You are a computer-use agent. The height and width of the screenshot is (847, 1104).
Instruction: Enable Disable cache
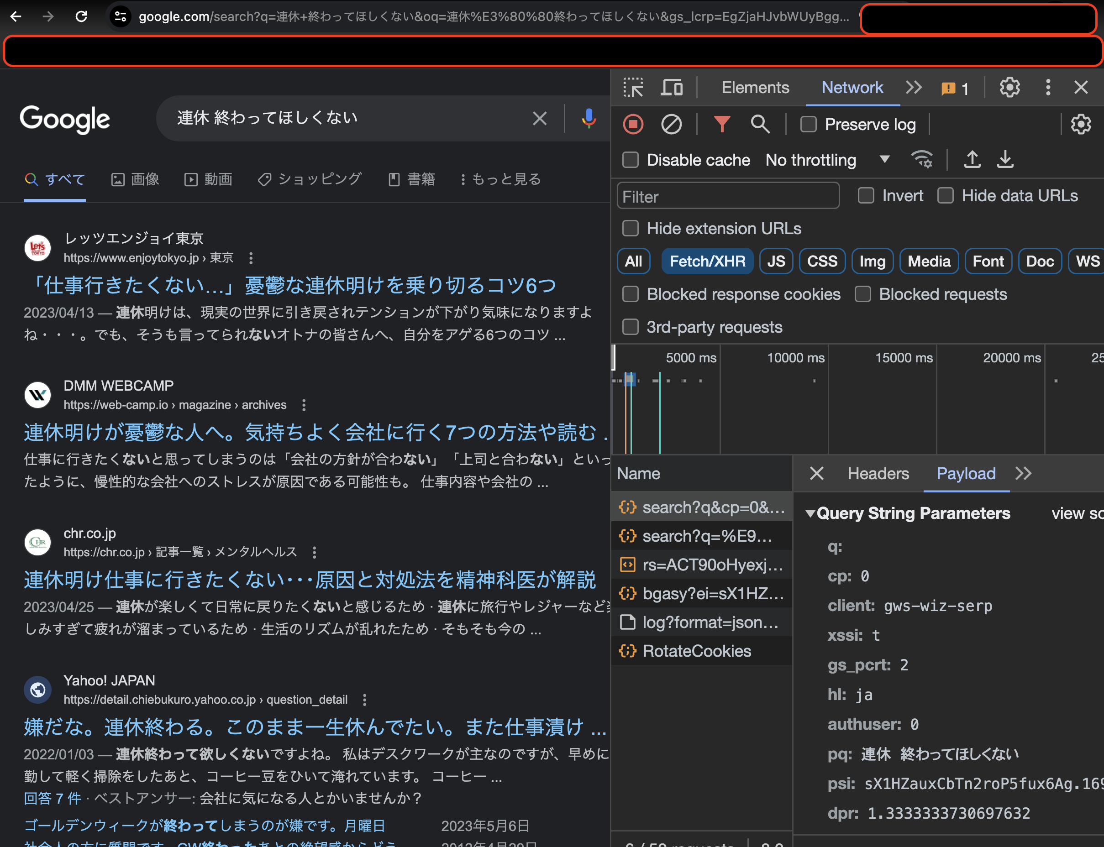pos(630,160)
